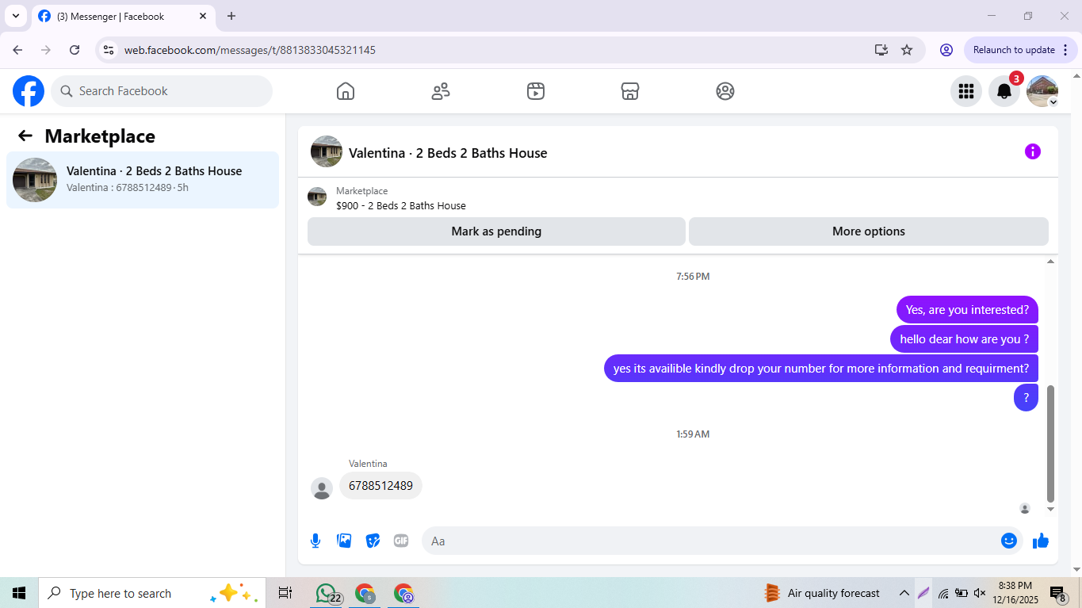Open WhatsApp from the taskbar
1082x608 pixels.
point(327,593)
